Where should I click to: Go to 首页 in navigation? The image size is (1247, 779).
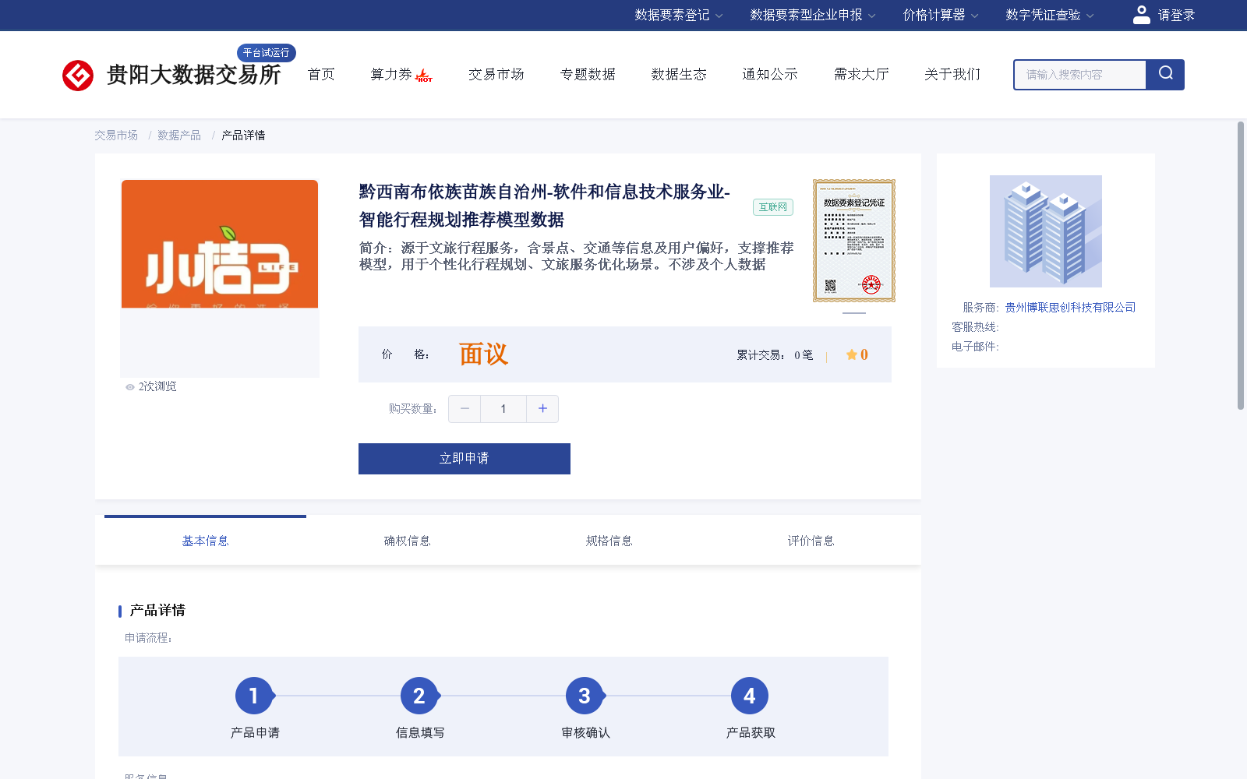coord(321,74)
